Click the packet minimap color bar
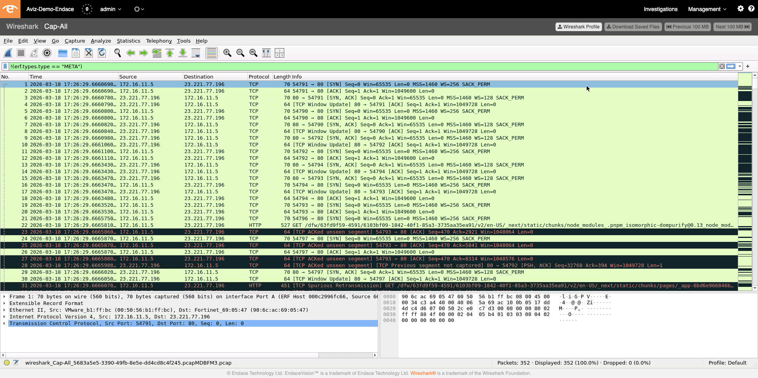This screenshot has height=378, width=758. click(745, 182)
